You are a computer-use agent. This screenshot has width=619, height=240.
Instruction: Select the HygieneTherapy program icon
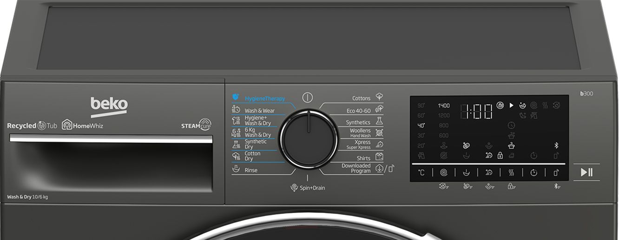click(x=236, y=98)
